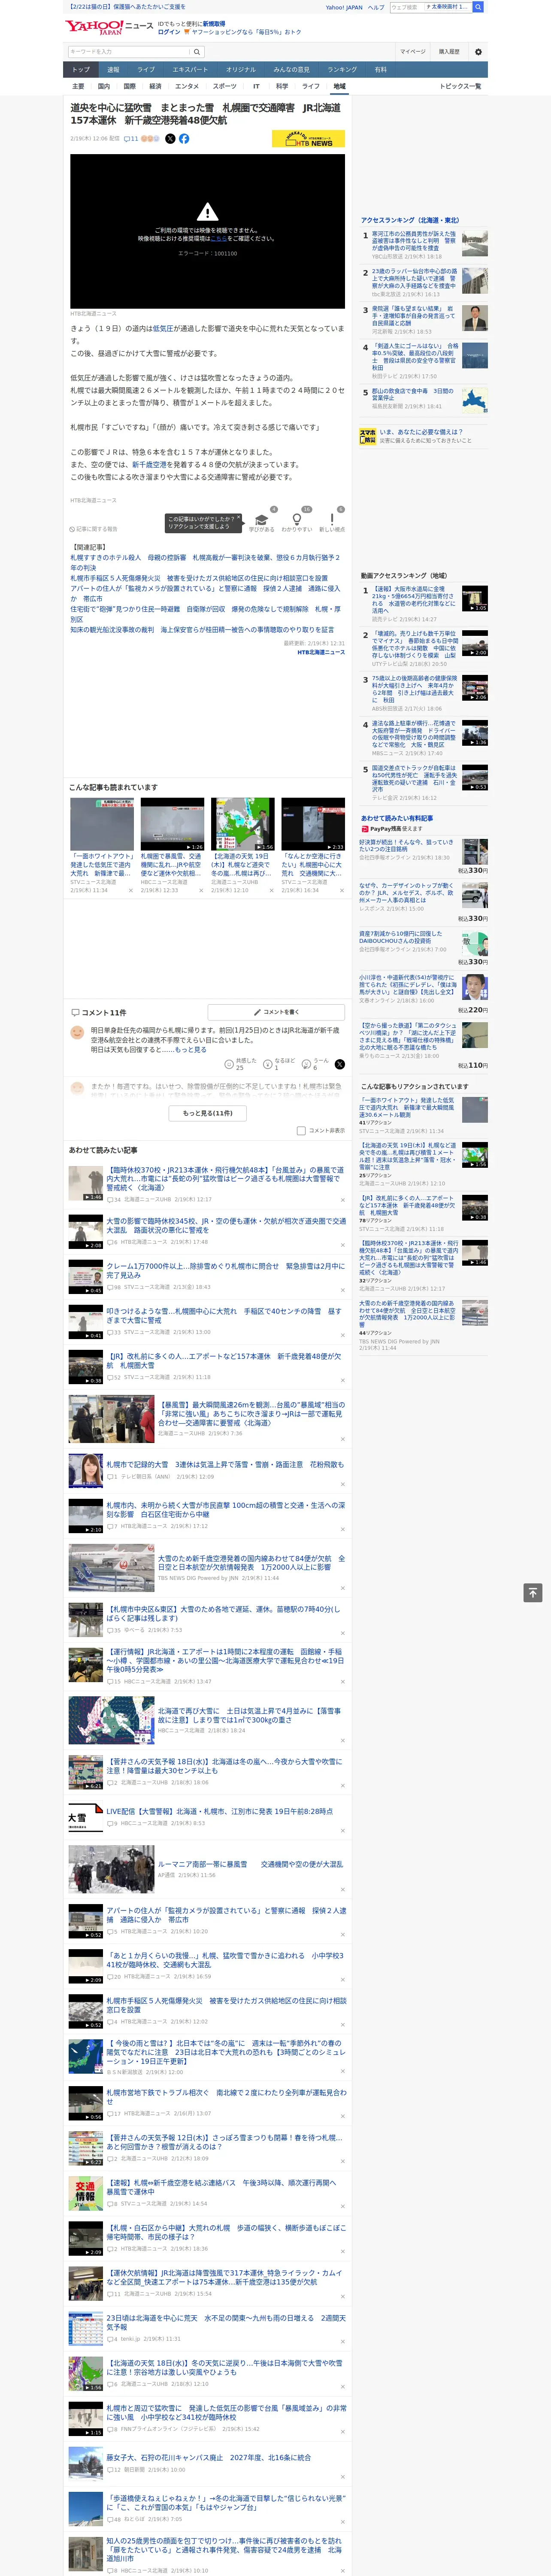The image size is (551, 2576).
Task: Open the 札幌圏で暴風雪 video card thumbnail
Action: click(172, 823)
